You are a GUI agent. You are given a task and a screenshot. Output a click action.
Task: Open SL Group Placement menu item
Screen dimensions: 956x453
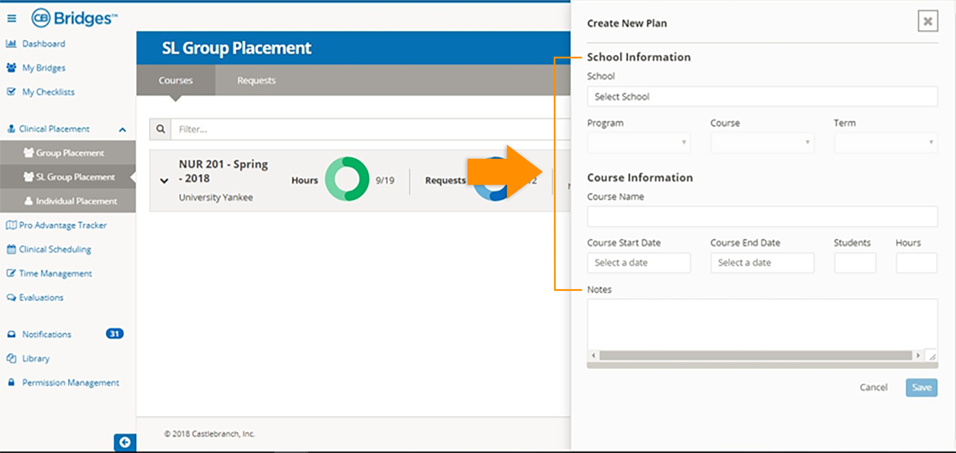[x=68, y=177]
